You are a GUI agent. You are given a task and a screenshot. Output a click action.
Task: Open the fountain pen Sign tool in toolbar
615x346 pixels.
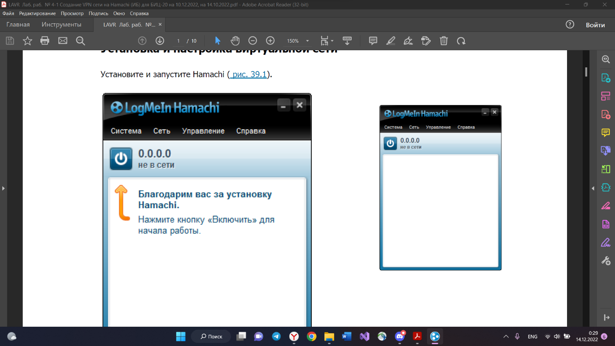(x=408, y=41)
